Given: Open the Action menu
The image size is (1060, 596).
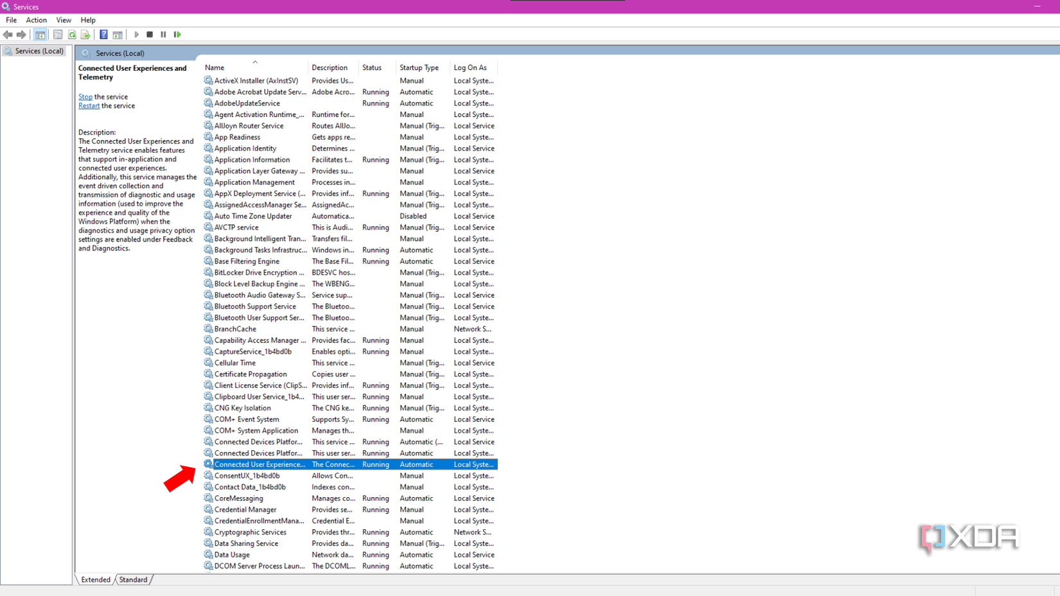Looking at the screenshot, I should tap(36, 20).
